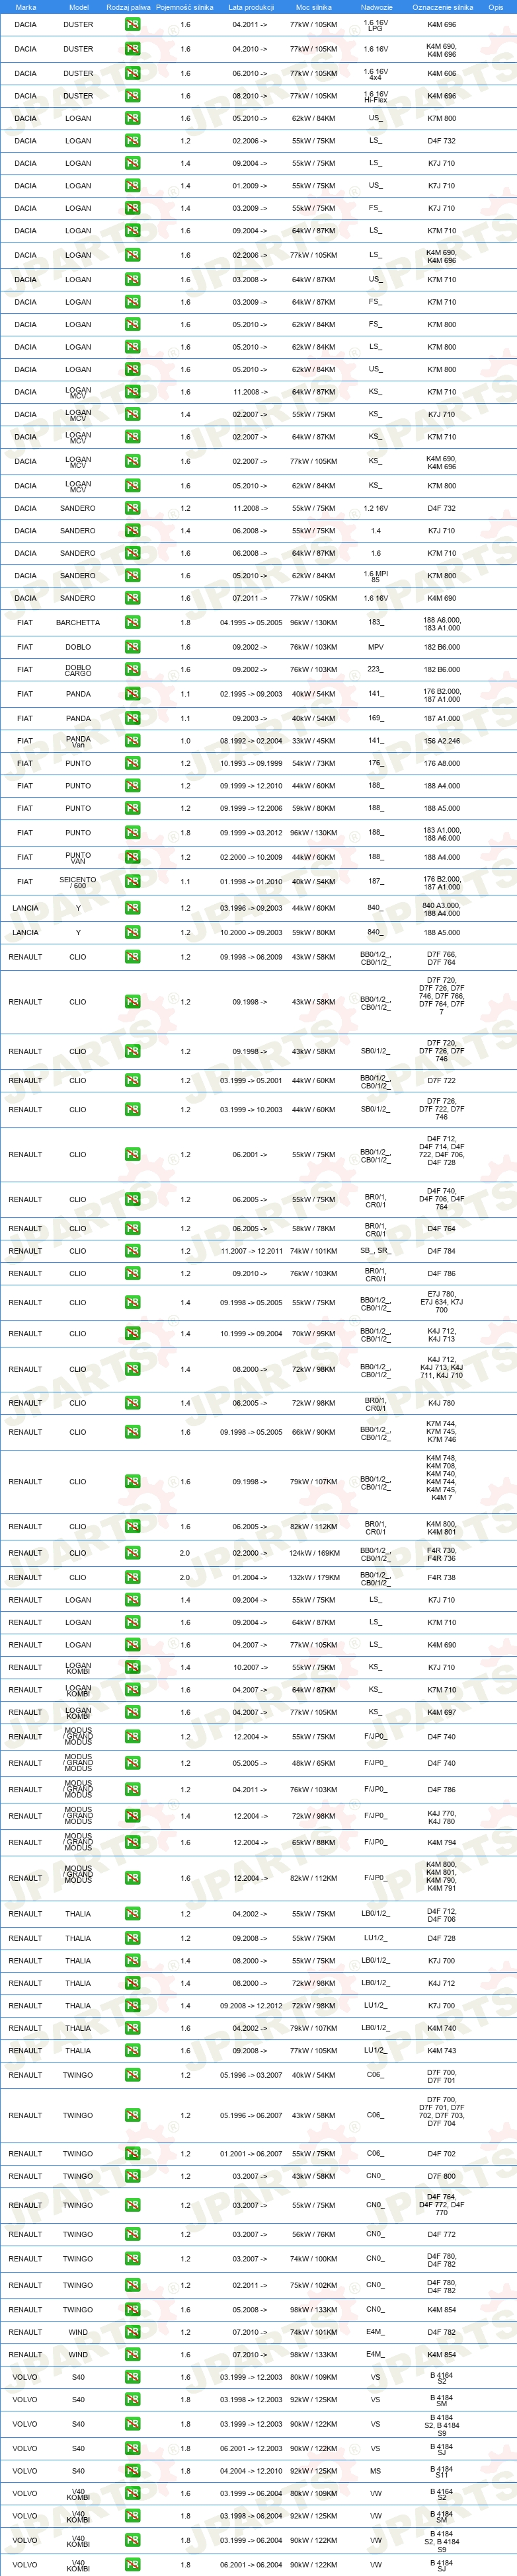
Task: Select fuel icon in DACIA LOGAN 01.2009 row
Action: (132, 185)
